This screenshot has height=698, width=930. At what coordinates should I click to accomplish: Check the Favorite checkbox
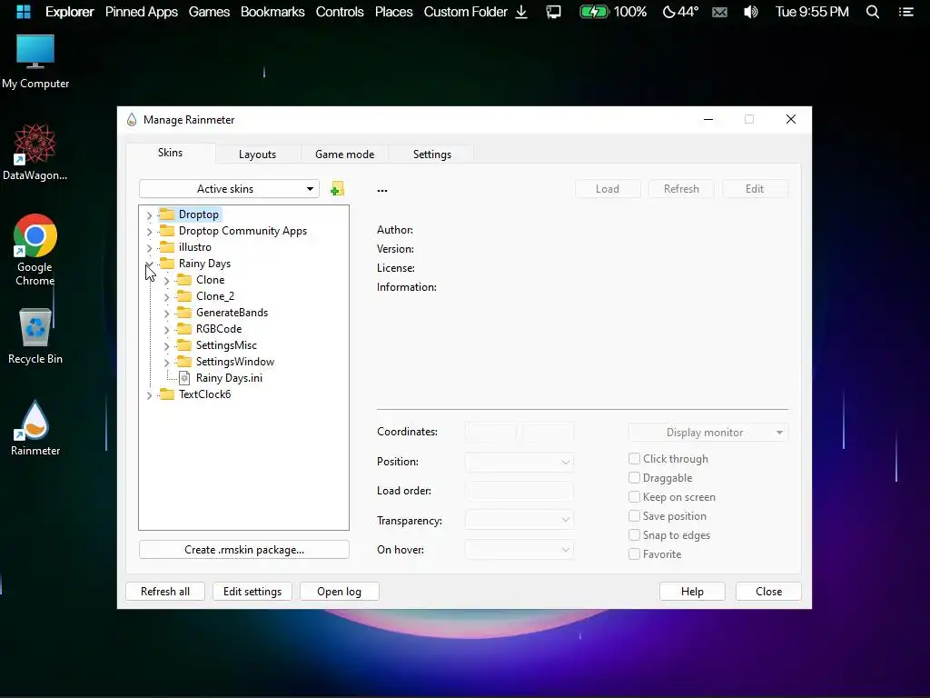[634, 553]
